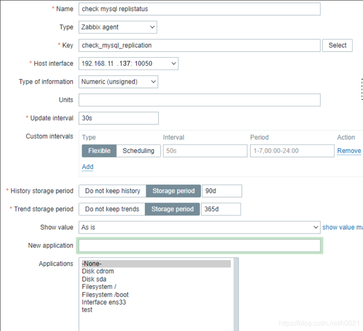Switch custom interval type to Scheduling
363x331 pixels.
[x=139, y=151]
